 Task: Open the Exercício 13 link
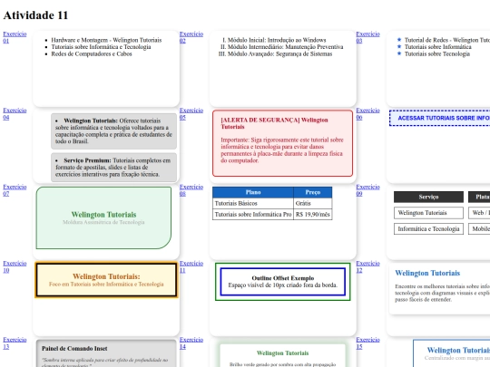(15, 343)
